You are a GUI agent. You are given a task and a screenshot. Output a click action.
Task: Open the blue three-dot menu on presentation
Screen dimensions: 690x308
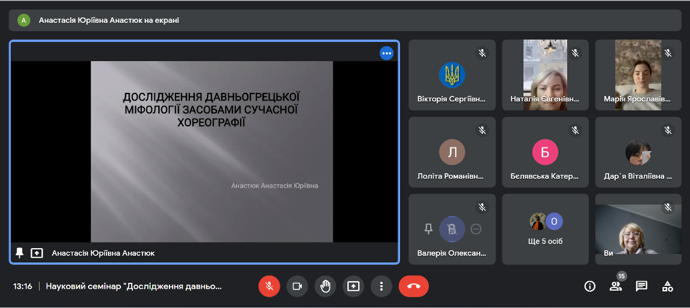coord(387,53)
